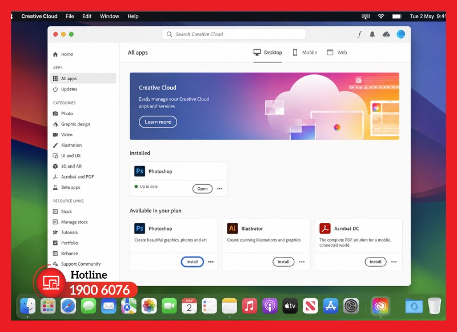Viewport: 457px width, 332px height.
Task: Select the Photo category
Action: coord(63,113)
